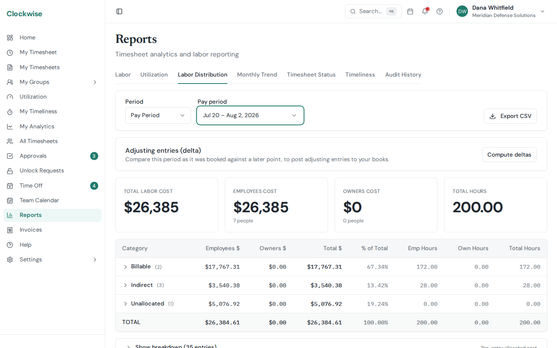The width and height of the screenshot is (557, 348).
Task: Expand the Billable category row
Action: (125, 267)
